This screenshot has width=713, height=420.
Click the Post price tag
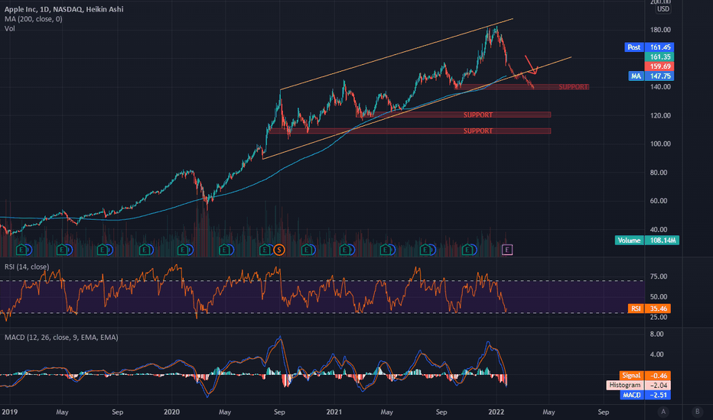634,47
